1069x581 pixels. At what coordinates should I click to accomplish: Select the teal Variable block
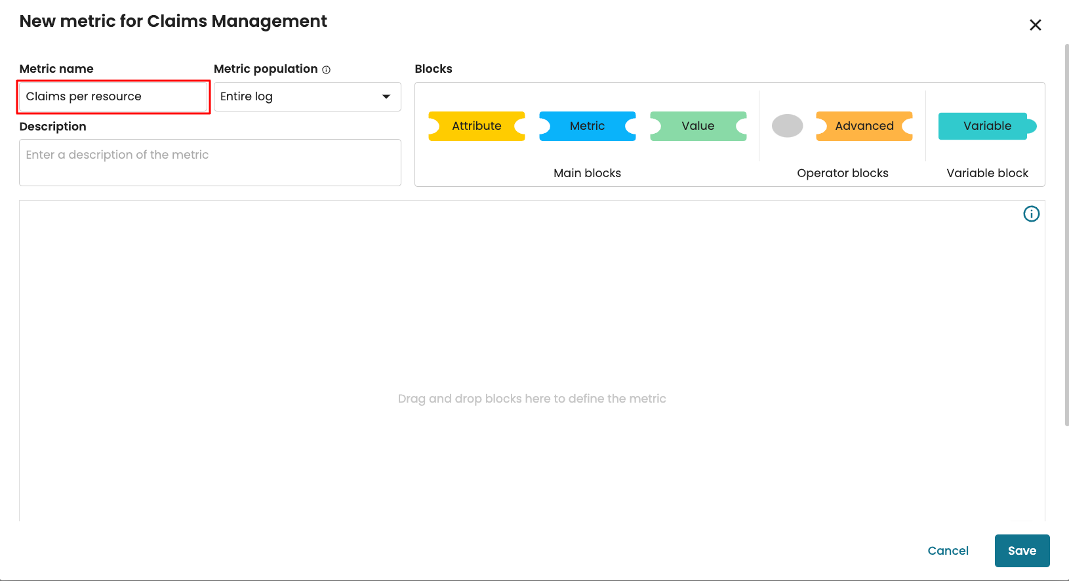[986, 126]
